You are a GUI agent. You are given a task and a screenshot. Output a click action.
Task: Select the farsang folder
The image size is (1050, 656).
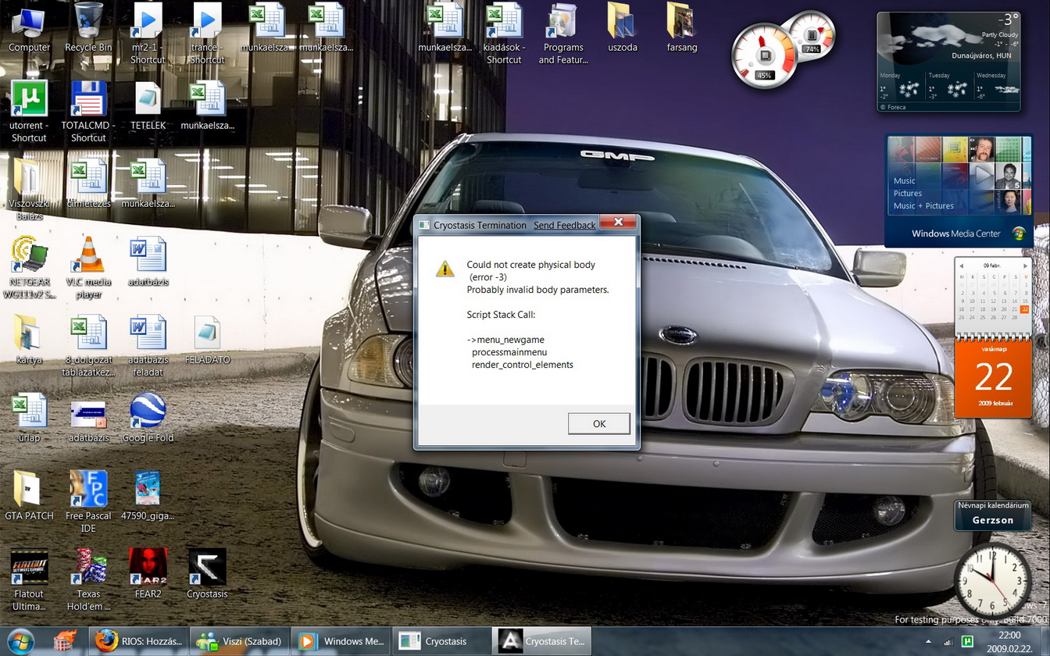tap(682, 28)
